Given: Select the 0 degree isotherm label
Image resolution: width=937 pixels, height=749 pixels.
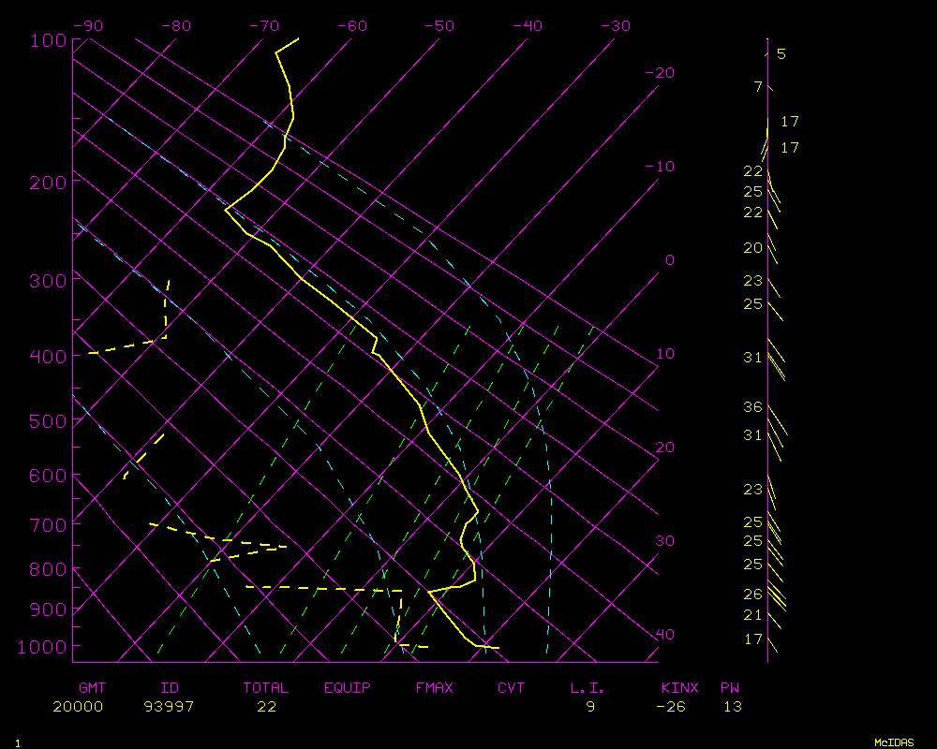Looking at the screenshot, I should point(669,260).
